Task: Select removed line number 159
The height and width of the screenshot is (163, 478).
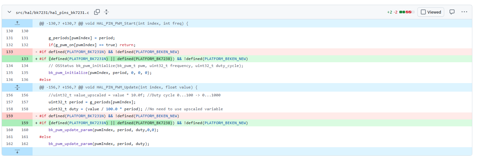Action: click(x=9, y=116)
